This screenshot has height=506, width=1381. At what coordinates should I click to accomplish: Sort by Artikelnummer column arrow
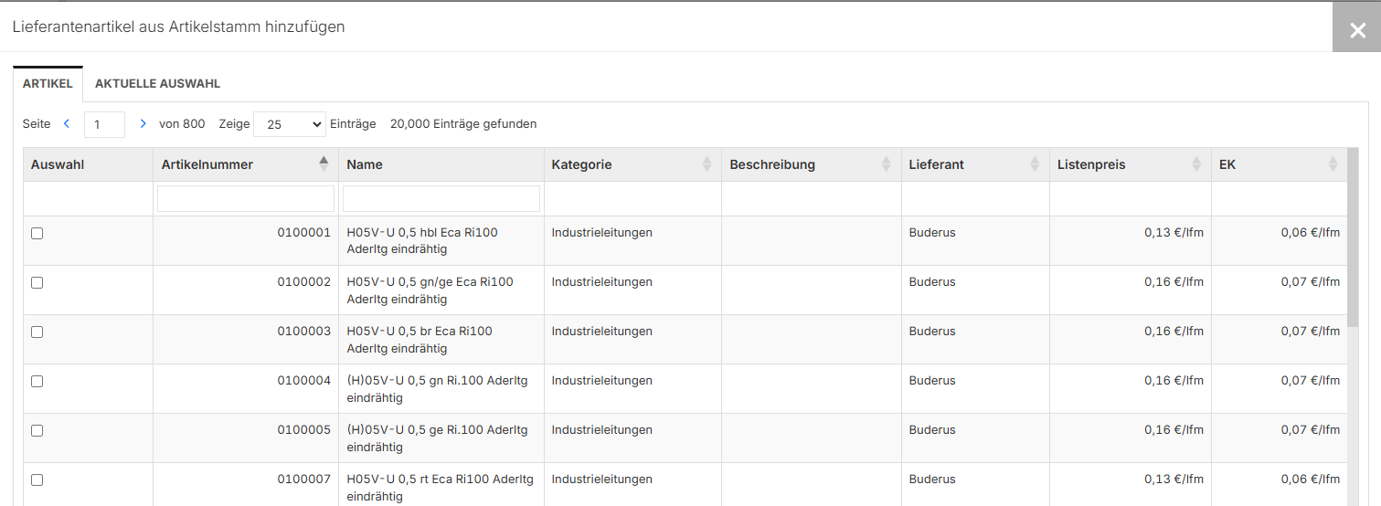coord(323,164)
